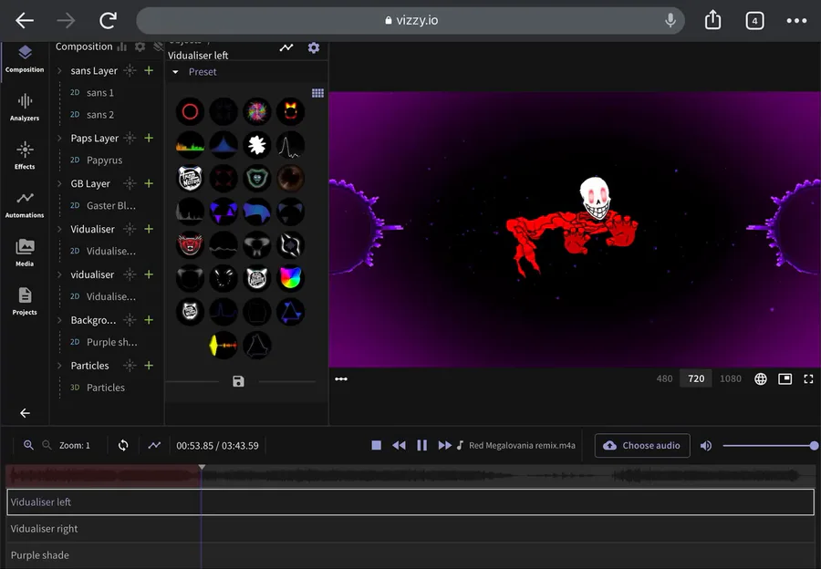Open the three-dot menu below the preview
Image resolution: width=821 pixels, height=569 pixels.
[x=341, y=379]
